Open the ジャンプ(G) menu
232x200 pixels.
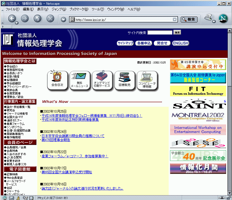coord(59,9)
